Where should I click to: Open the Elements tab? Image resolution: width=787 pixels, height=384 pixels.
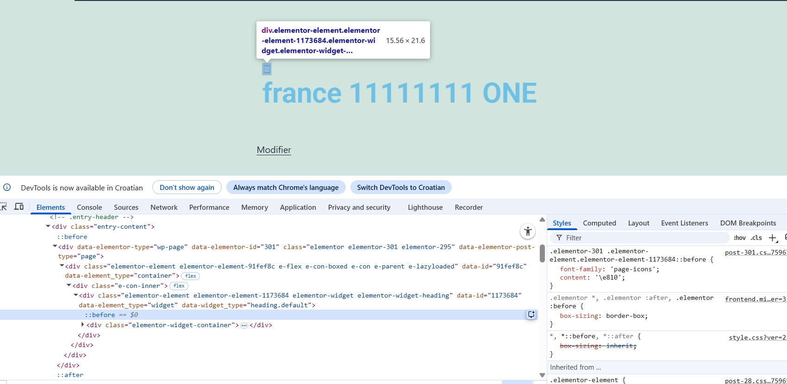pos(50,207)
